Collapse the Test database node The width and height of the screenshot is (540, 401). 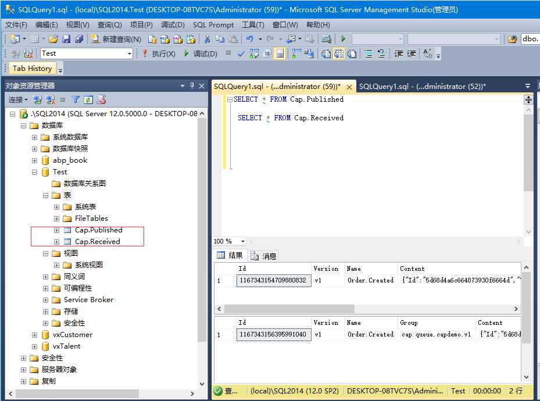pyautogui.click(x=34, y=172)
